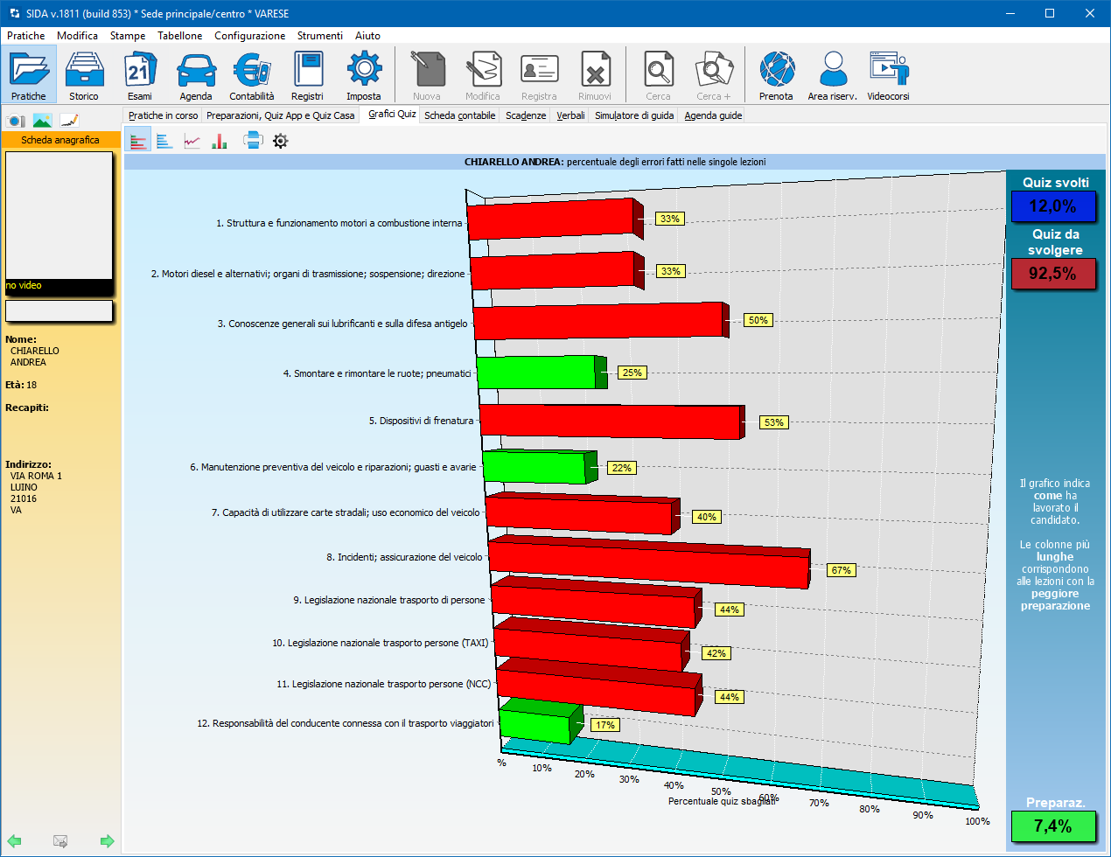Print the chart with the printer icon
This screenshot has width=1111, height=857.
click(x=253, y=140)
